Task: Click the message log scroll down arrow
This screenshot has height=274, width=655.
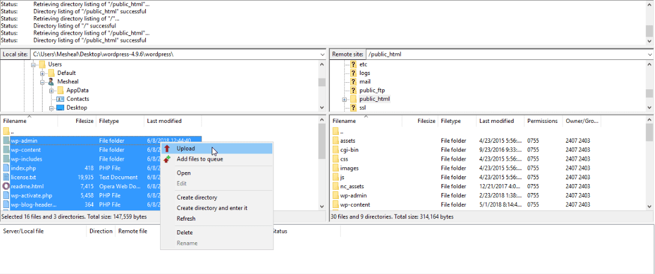Action: tap(650, 41)
